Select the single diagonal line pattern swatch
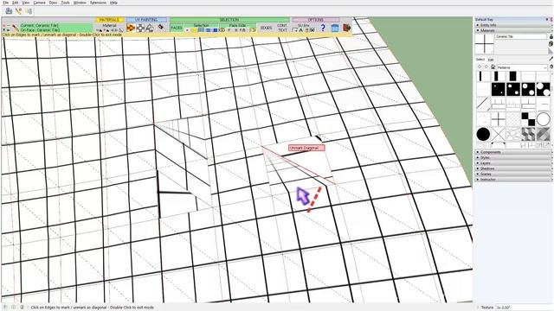This screenshot has height=311, width=554. point(483,104)
